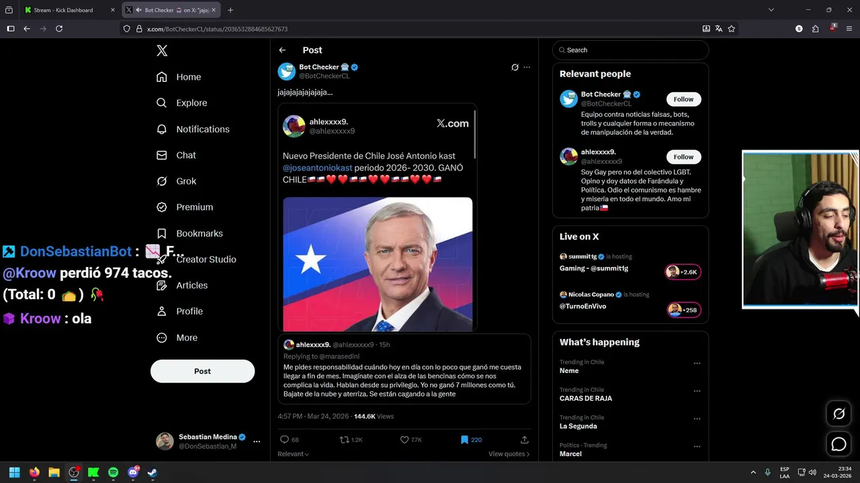The width and height of the screenshot is (860, 483).
Task: Follow Bot Checker in Relevant people
Action: click(x=683, y=99)
